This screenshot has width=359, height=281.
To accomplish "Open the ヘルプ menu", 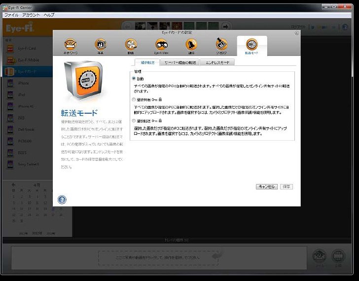I will coord(49,15).
